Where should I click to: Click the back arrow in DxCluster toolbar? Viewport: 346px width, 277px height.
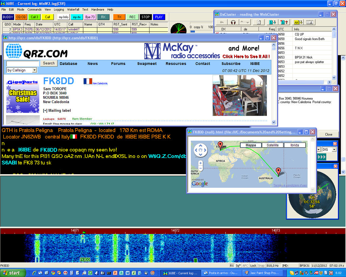tap(222, 22)
